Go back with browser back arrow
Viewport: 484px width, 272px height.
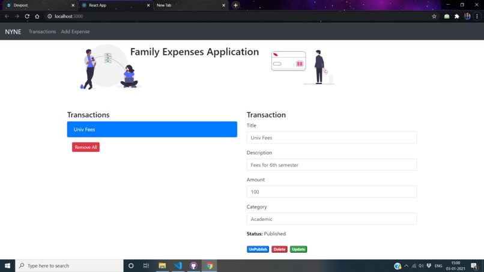click(x=7, y=16)
